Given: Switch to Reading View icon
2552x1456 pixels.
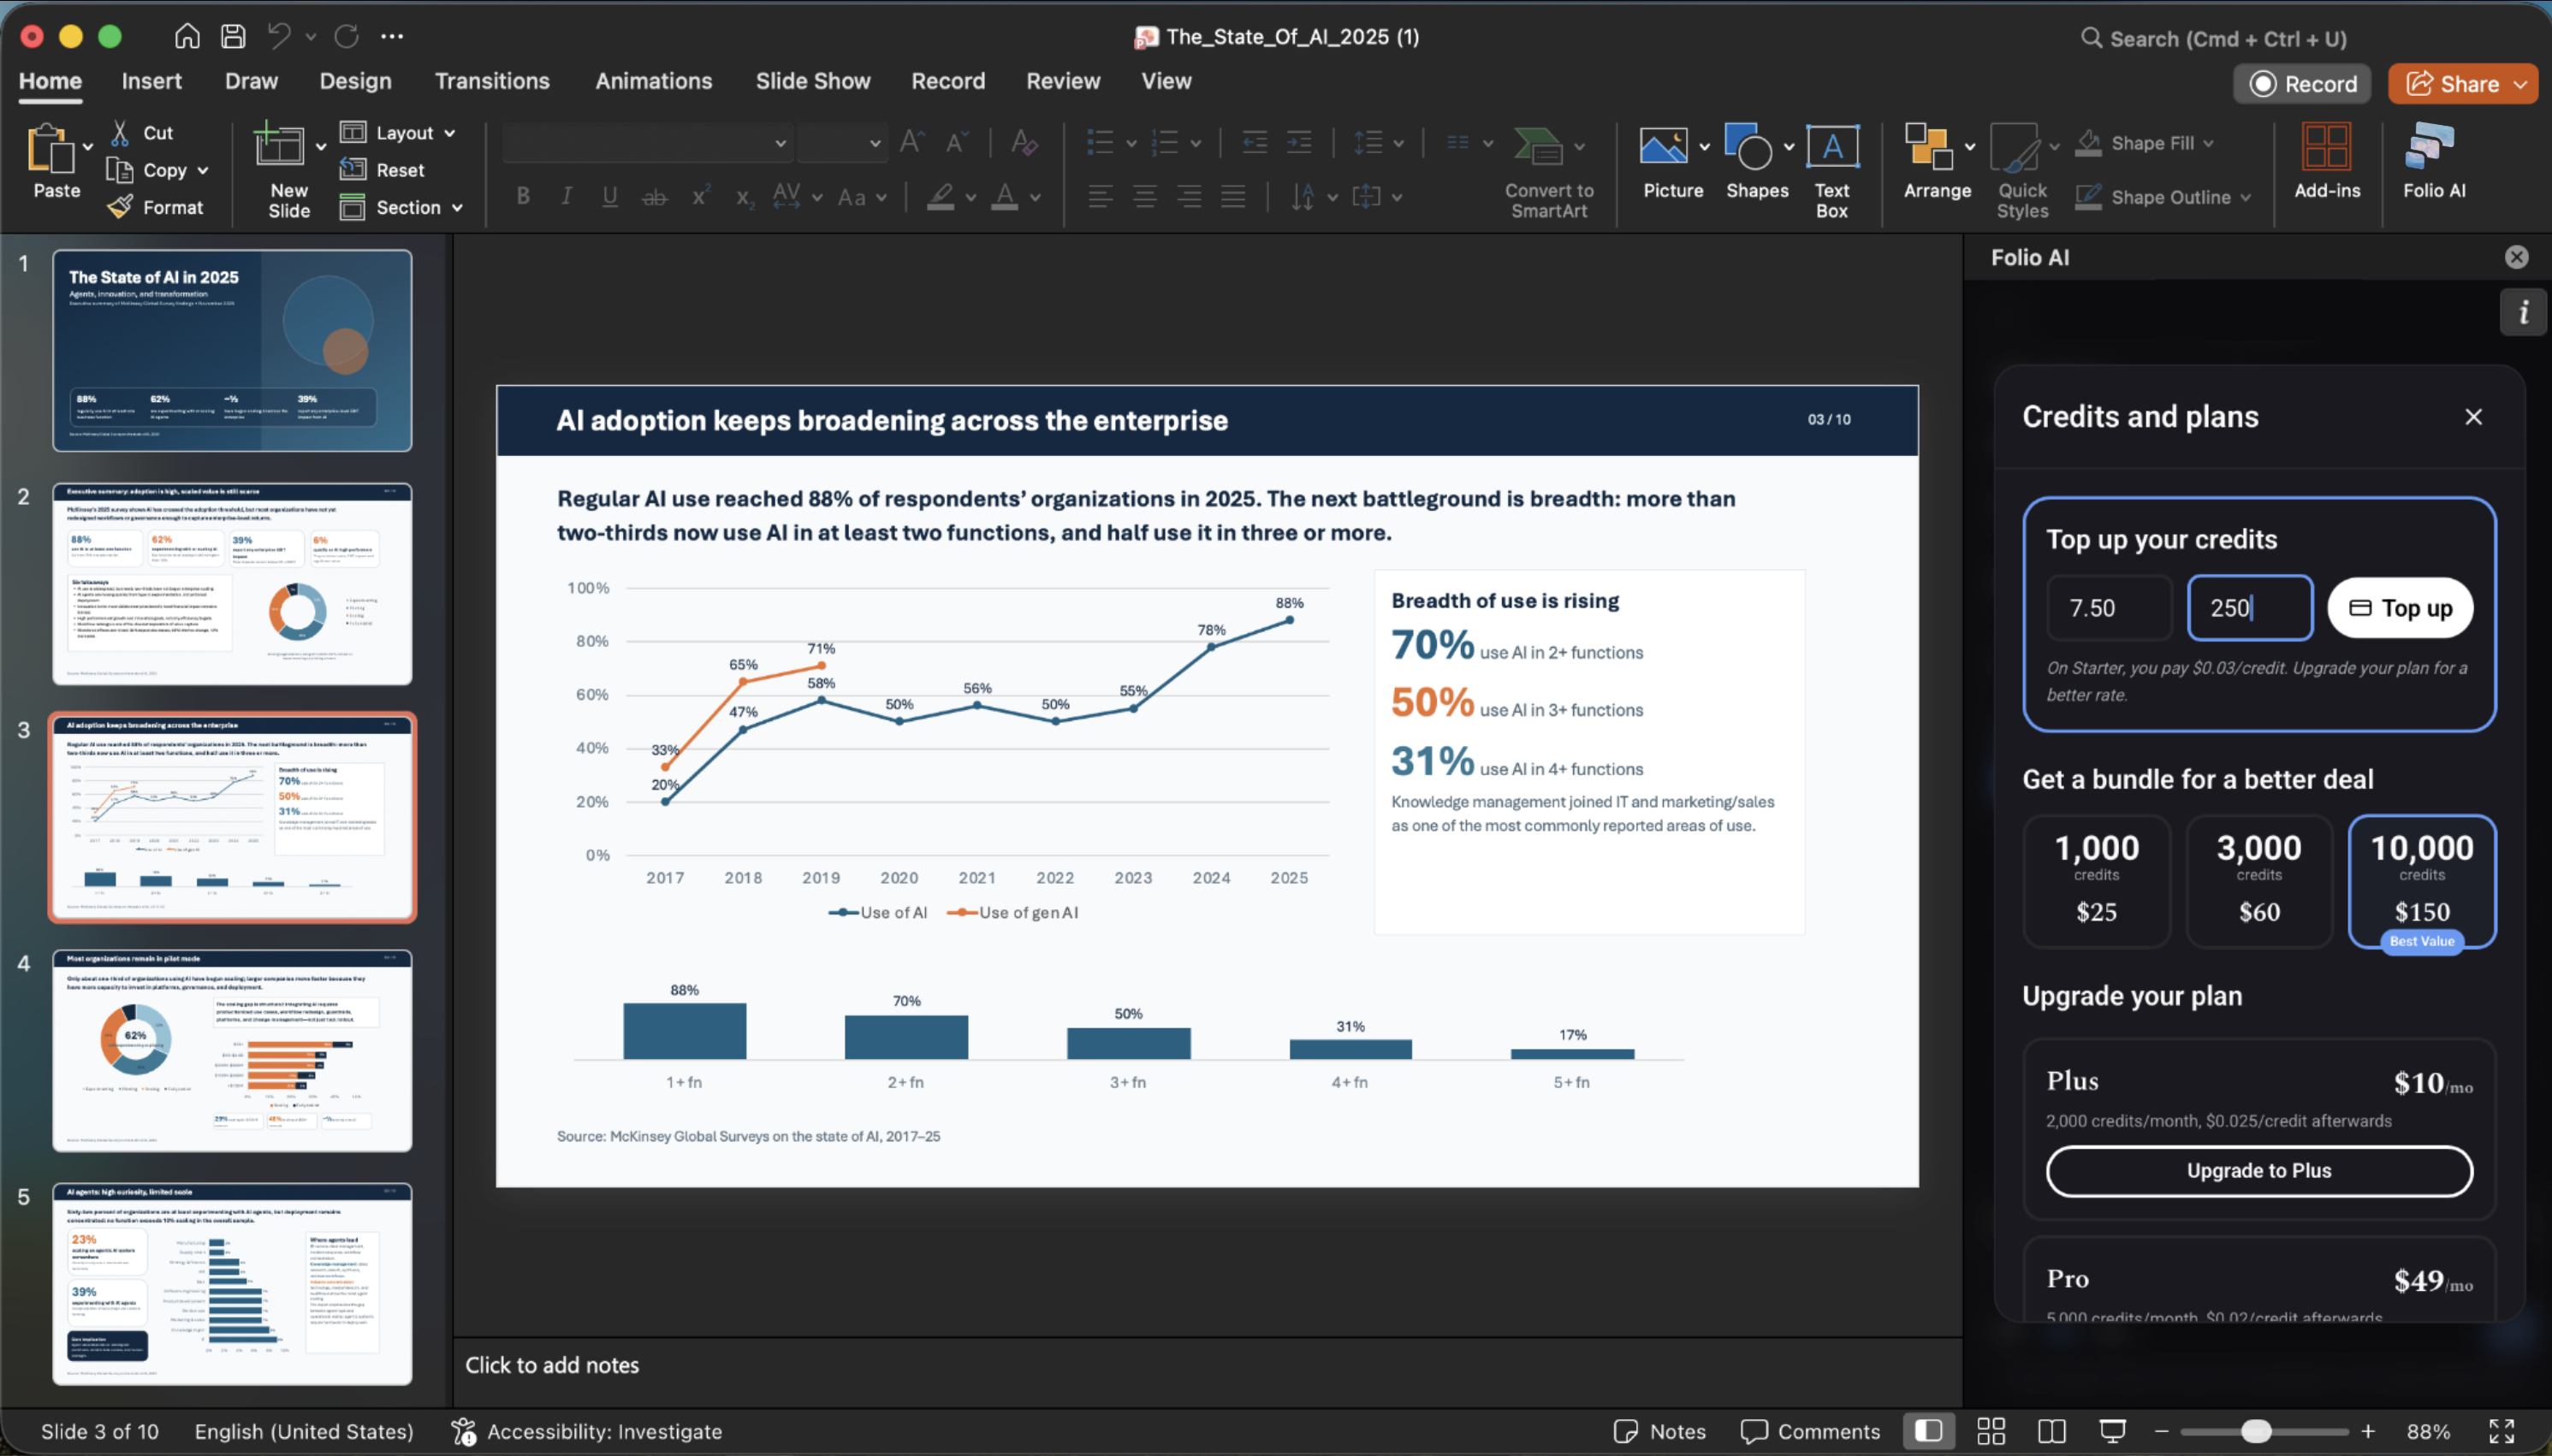Looking at the screenshot, I should (2052, 1431).
